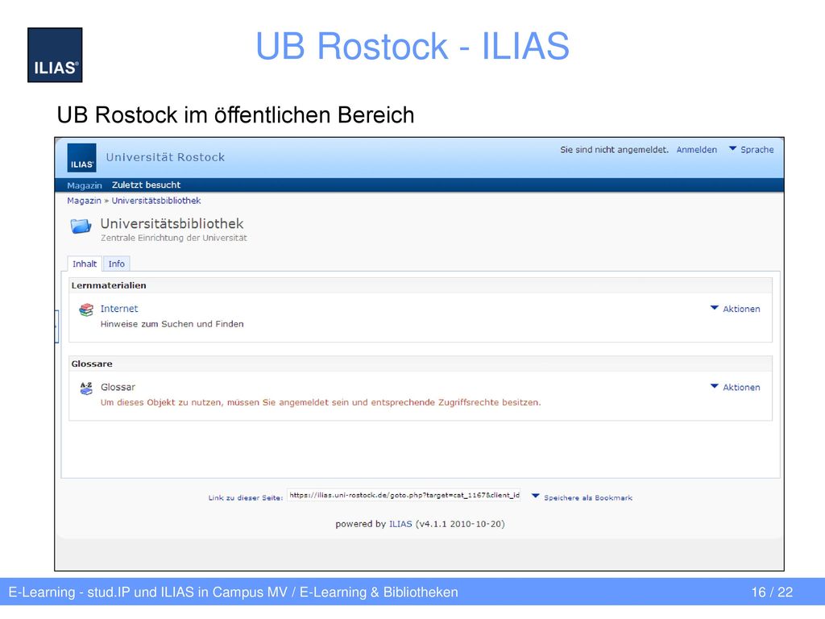This screenshot has height=619, width=825.
Task: Expand Aktionen for the Internet entry
Action: click(x=735, y=309)
